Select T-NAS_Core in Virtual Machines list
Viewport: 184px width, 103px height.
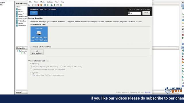pyautogui.click(x=22, y=21)
